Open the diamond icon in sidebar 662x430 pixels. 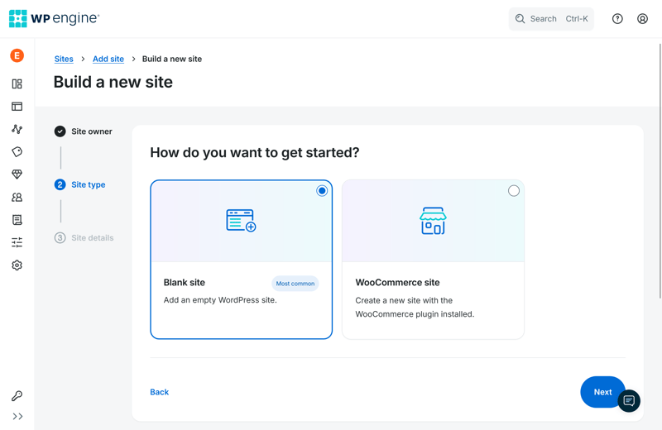tap(17, 174)
